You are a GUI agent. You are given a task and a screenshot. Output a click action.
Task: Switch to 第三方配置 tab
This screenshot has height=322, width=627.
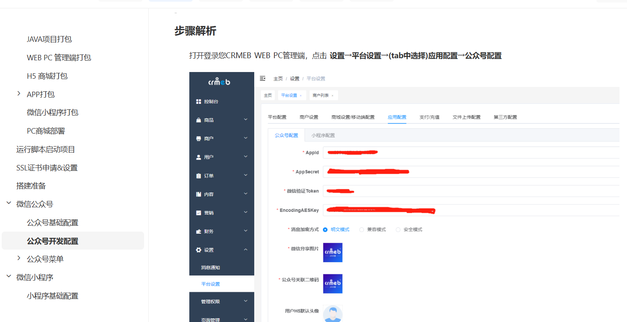(506, 117)
